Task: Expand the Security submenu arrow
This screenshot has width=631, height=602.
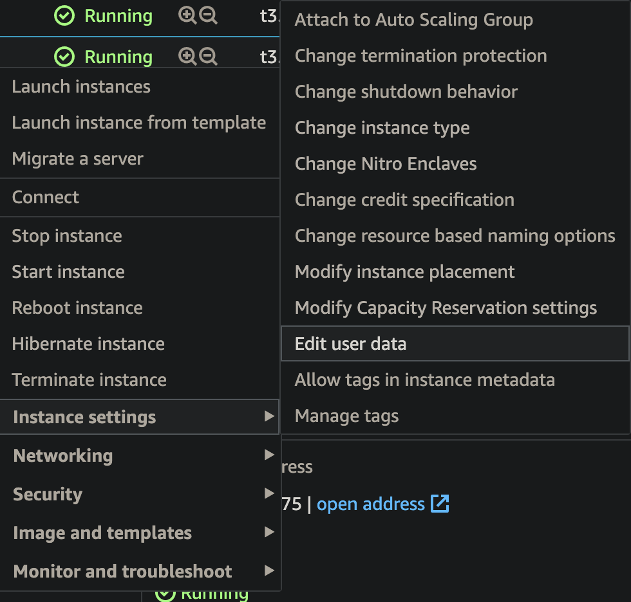Action: pos(269,493)
